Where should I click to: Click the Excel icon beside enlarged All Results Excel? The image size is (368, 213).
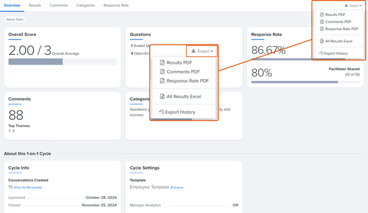(x=162, y=97)
